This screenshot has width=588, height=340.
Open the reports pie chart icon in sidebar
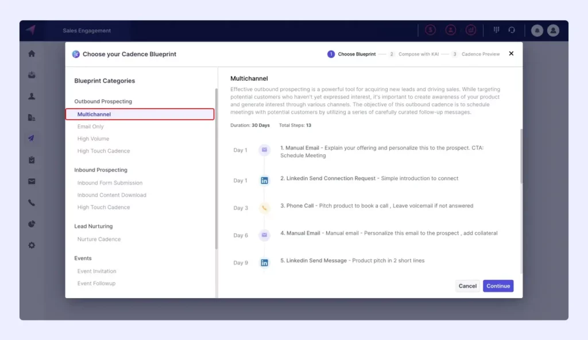click(32, 224)
